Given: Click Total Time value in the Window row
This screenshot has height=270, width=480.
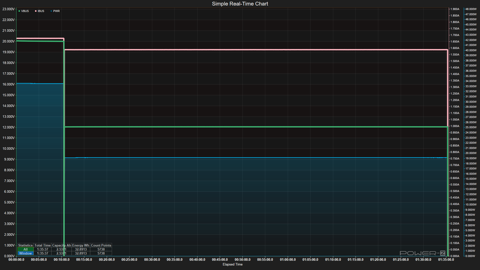Looking at the screenshot, I should pos(42,253).
